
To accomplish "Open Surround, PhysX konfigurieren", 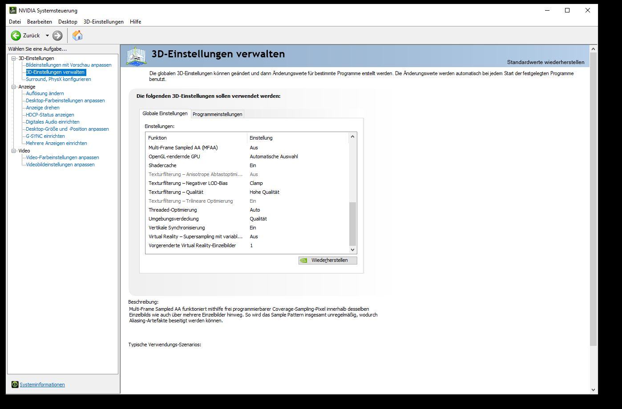I will (58, 79).
